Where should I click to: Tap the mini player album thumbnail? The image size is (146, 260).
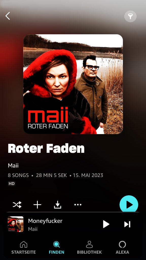pos(15,224)
